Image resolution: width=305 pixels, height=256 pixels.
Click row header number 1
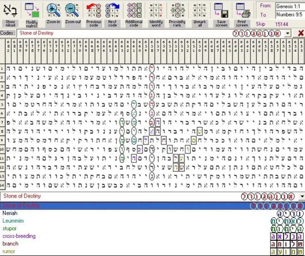click(x=2, y=68)
